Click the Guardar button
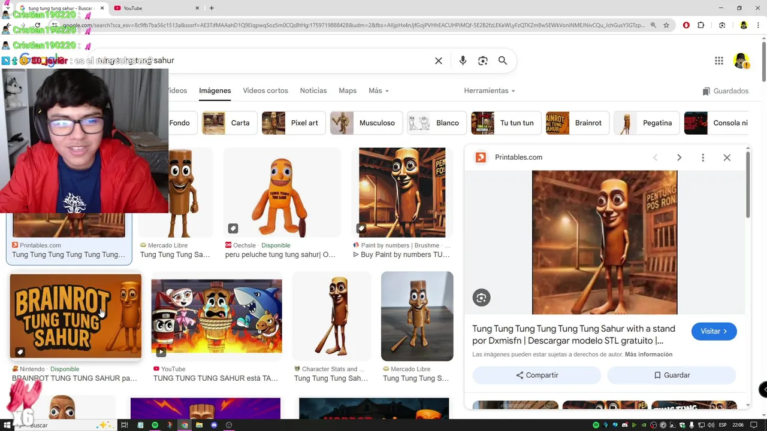This screenshot has height=431, width=767. coord(672,375)
